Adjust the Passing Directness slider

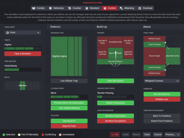116,97
